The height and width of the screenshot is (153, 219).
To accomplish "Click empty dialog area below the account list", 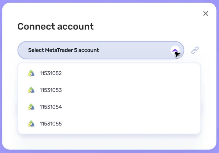I will (x=110, y=142).
